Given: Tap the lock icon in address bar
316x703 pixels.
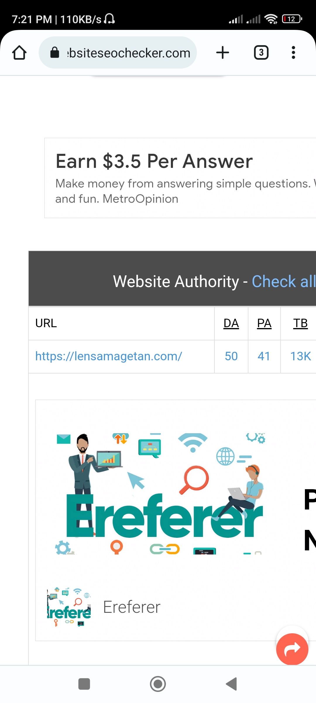Looking at the screenshot, I should (x=55, y=53).
